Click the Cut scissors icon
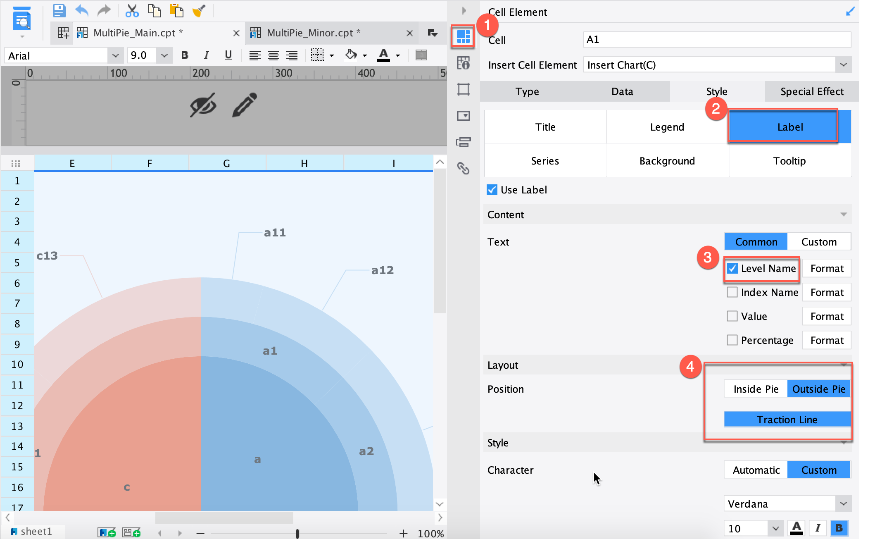The width and height of the screenshot is (894, 539). [132, 11]
